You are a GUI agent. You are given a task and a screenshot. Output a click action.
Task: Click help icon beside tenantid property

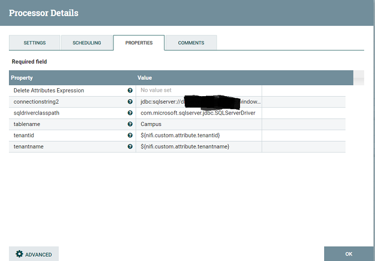[x=130, y=135]
